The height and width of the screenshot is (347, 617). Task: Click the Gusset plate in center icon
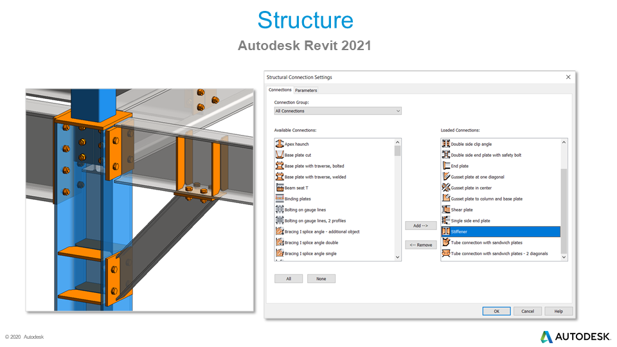(x=446, y=188)
